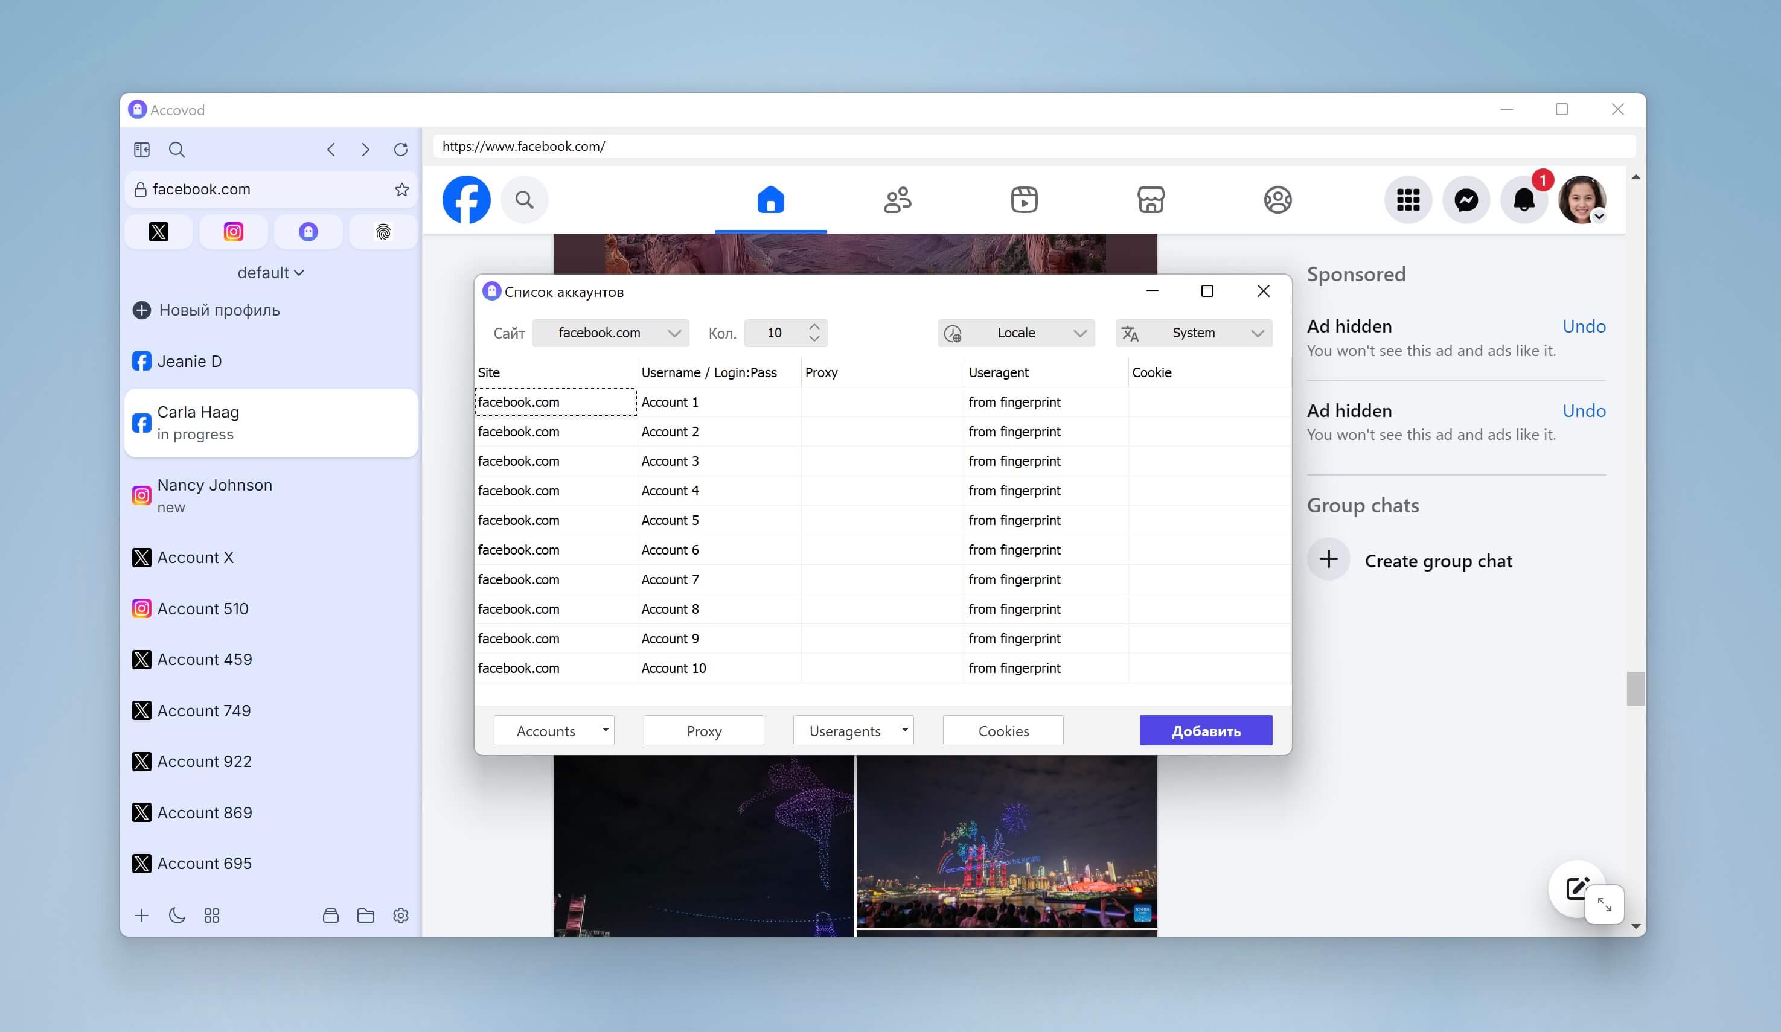1781x1032 pixels.
Task: Click the Cookies button
Action: tap(1002, 730)
